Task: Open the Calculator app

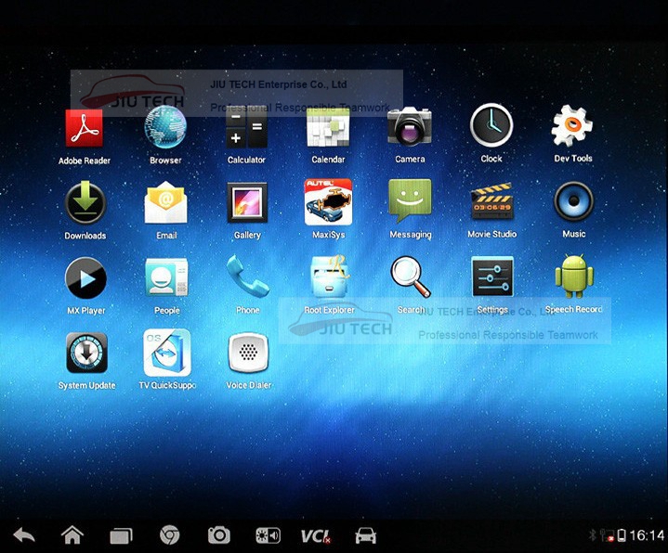Action: [246, 127]
